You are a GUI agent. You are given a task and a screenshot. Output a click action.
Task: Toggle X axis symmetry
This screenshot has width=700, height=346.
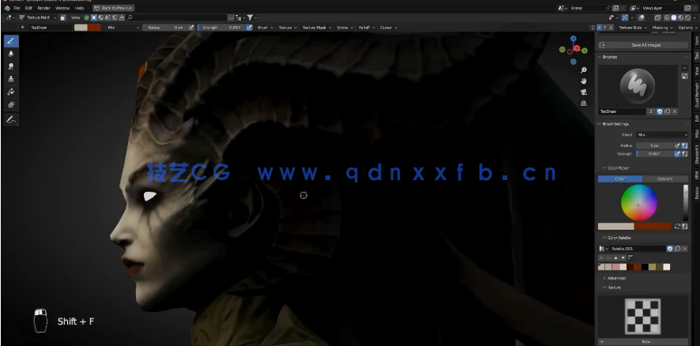pos(599,28)
